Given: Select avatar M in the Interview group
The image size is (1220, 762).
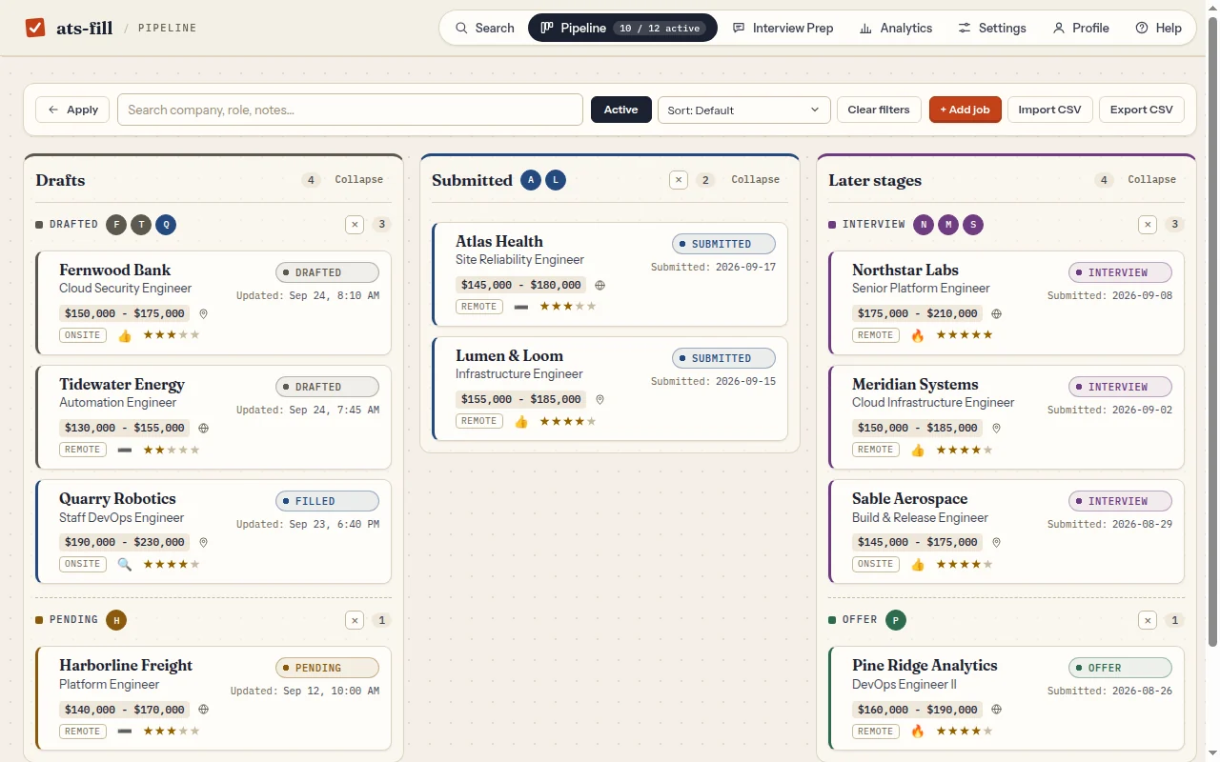Looking at the screenshot, I should point(948,225).
